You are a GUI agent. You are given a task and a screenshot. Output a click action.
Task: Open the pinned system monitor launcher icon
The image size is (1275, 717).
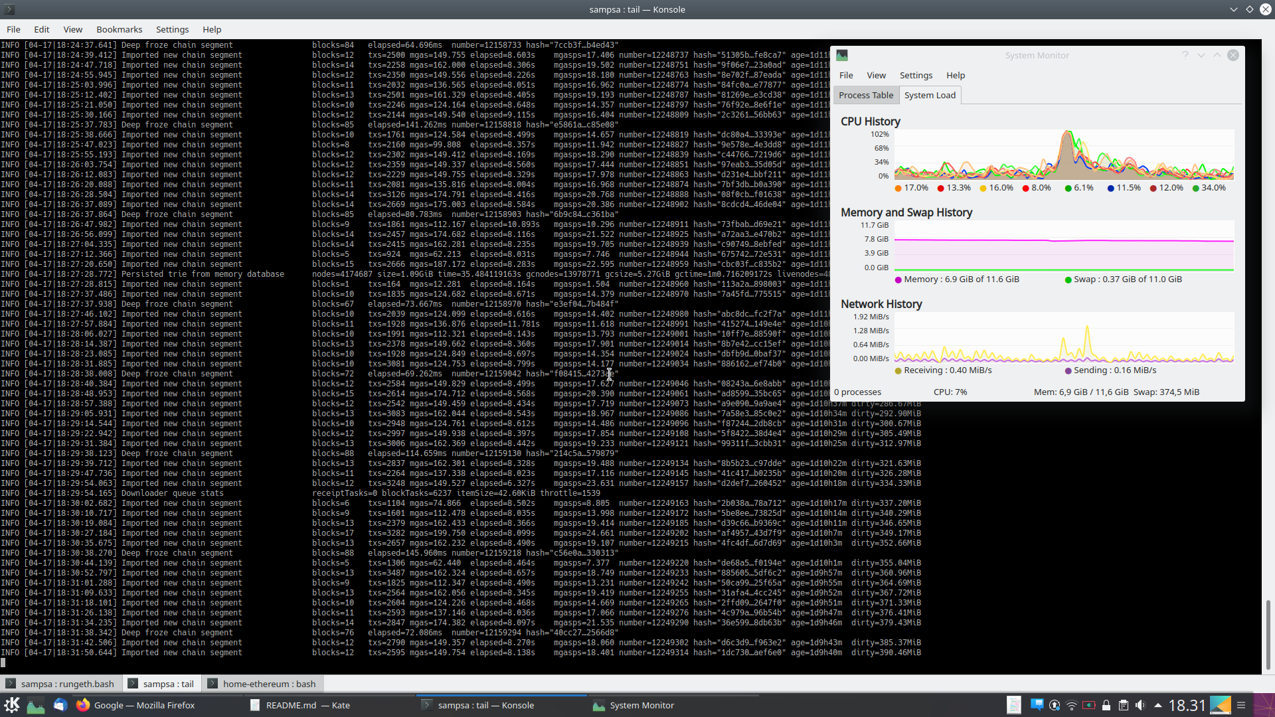tap(36, 705)
